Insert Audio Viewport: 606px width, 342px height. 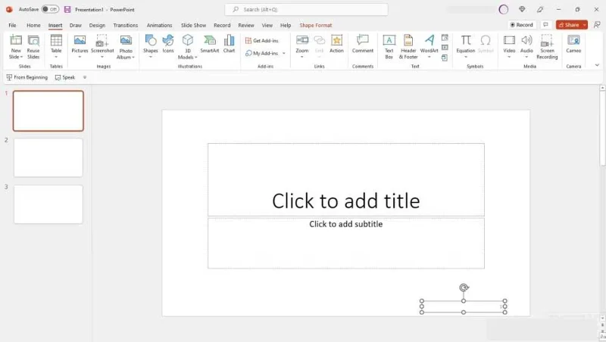click(526, 46)
